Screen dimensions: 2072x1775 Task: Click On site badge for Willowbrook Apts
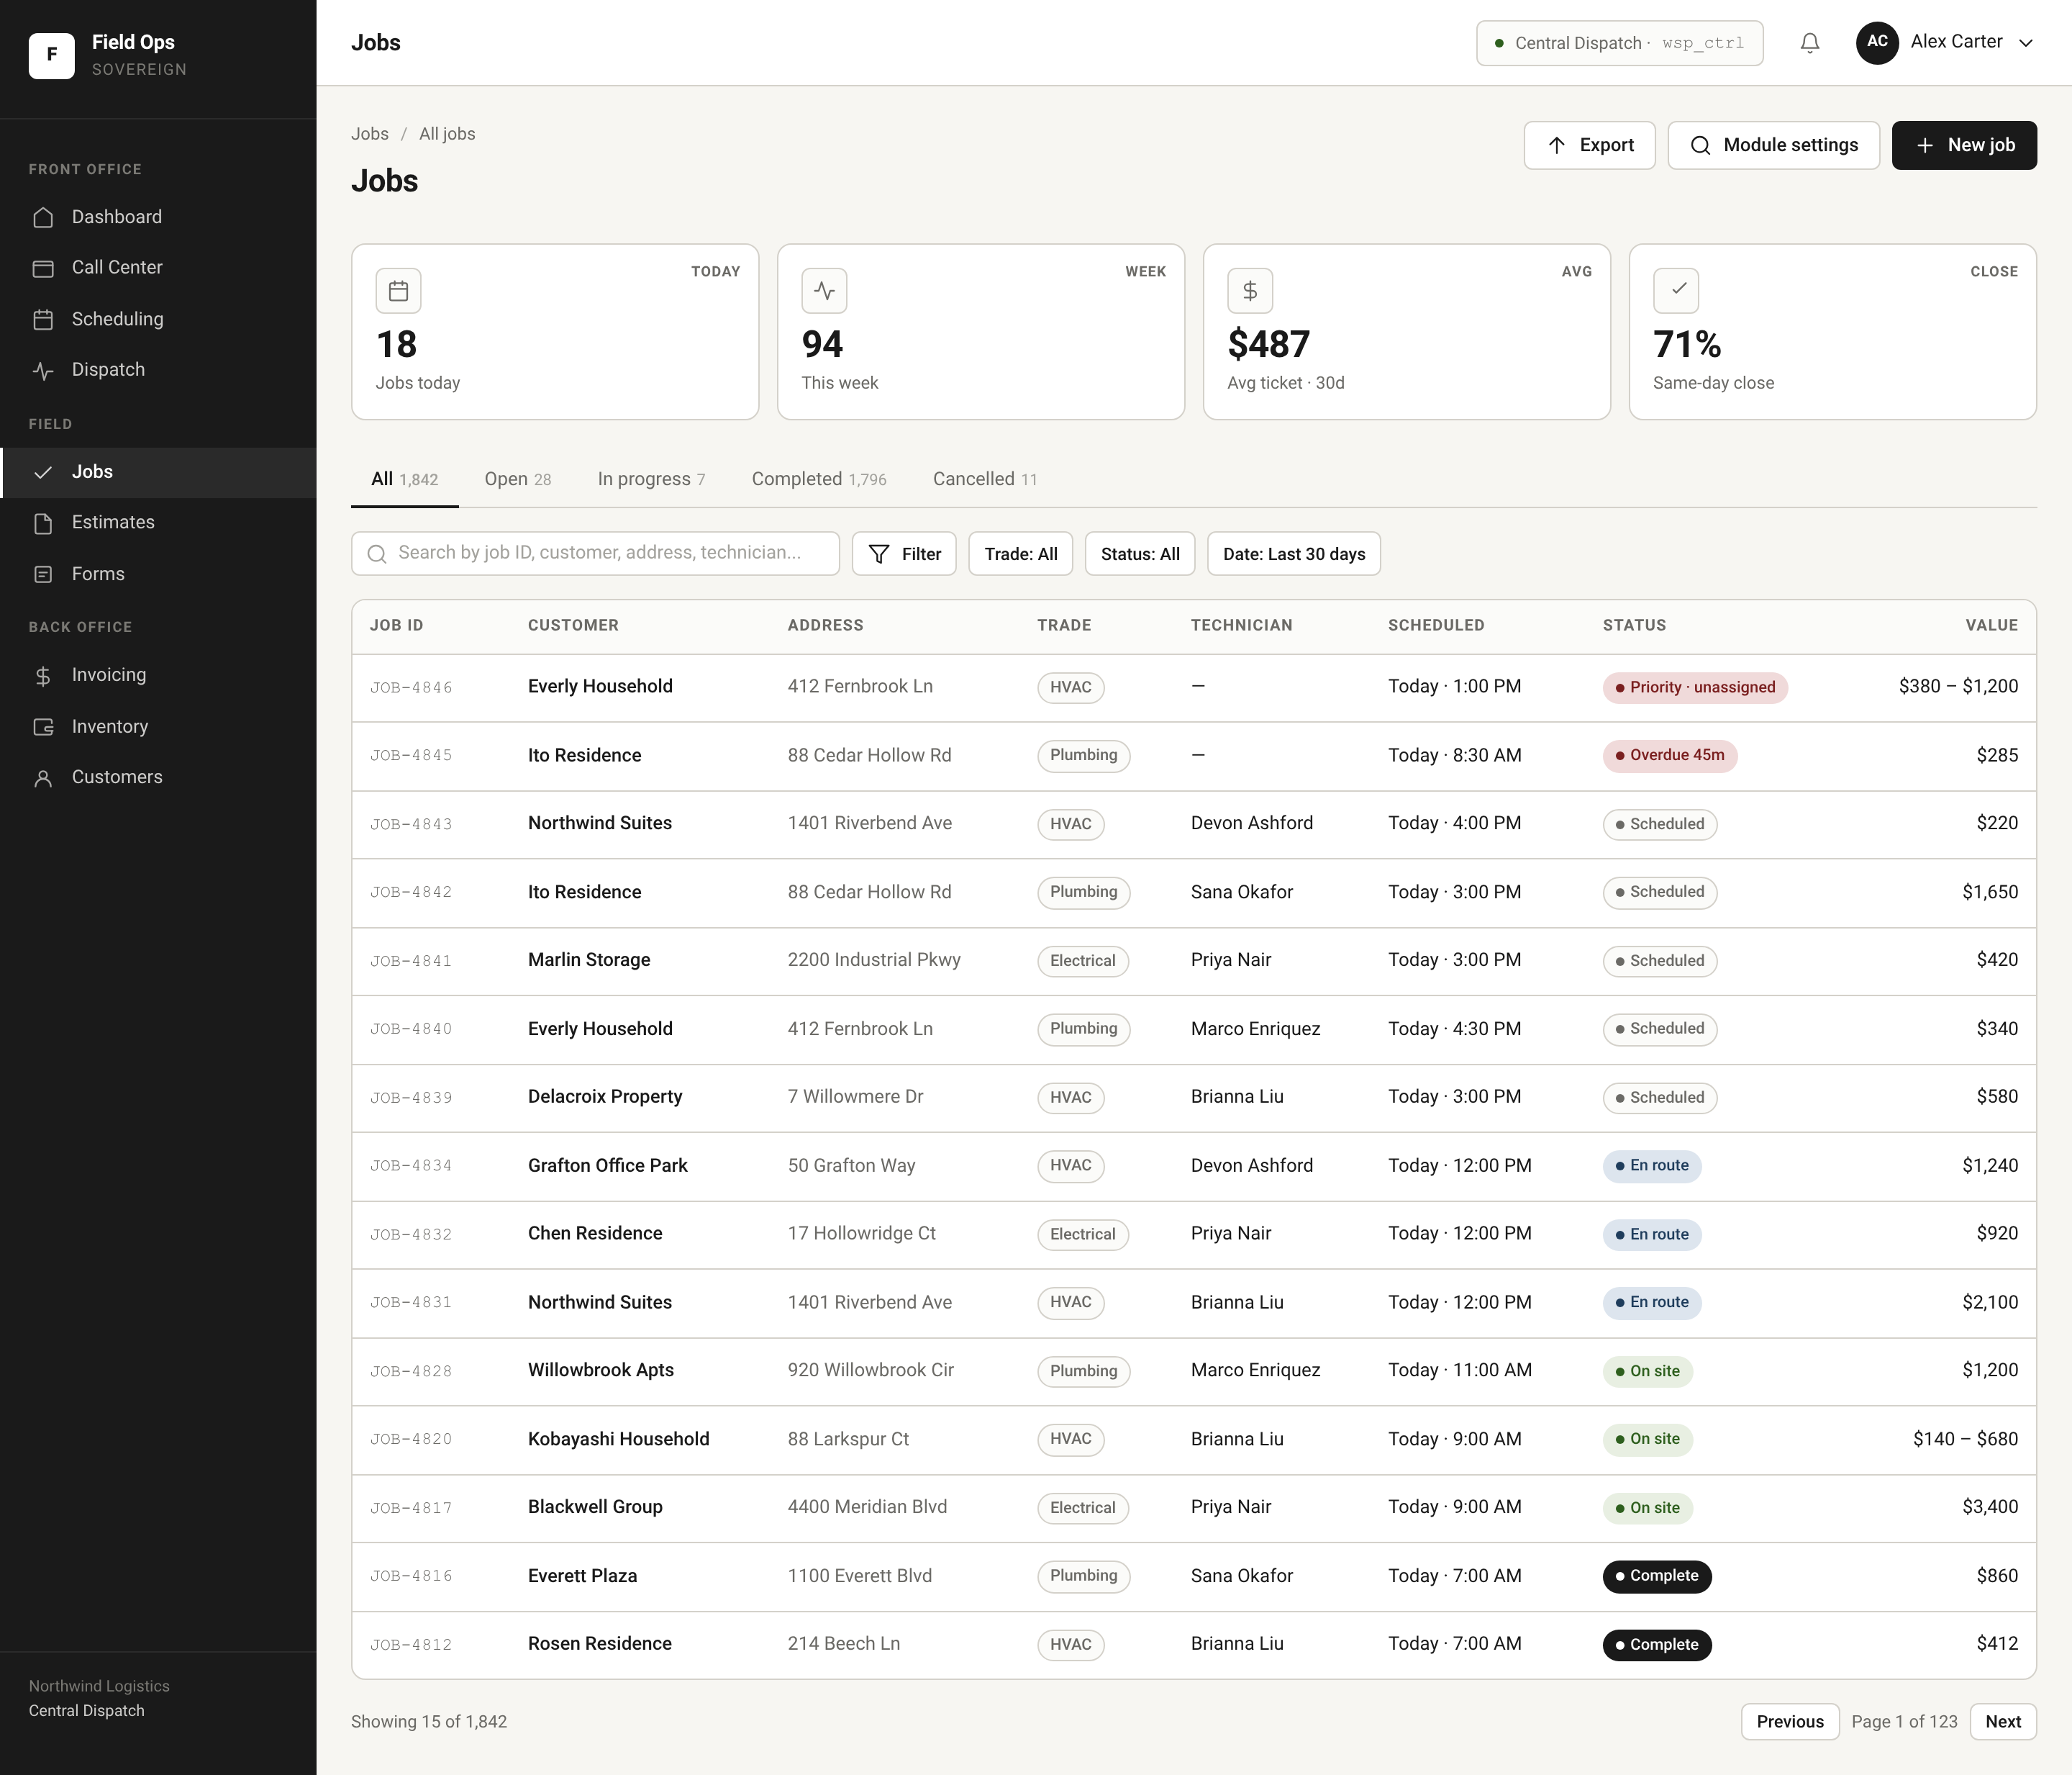(x=1647, y=1370)
